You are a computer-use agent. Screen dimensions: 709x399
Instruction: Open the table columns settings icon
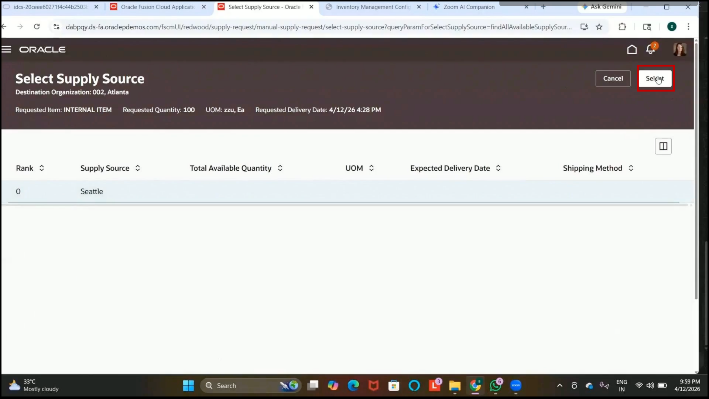click(x=663, y=146)
